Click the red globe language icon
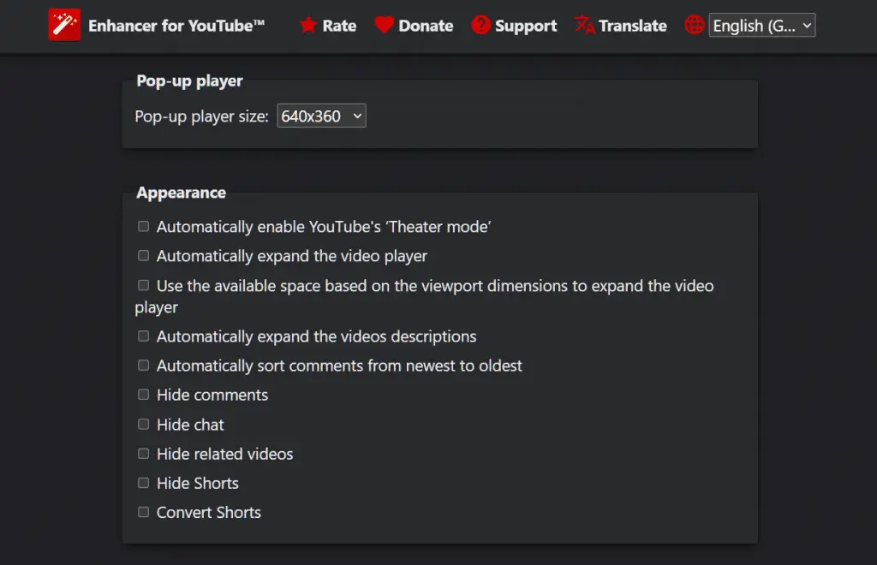 coord(695,26)
